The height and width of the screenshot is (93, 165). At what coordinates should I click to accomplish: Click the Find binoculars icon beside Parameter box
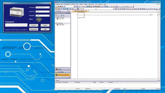78,9
